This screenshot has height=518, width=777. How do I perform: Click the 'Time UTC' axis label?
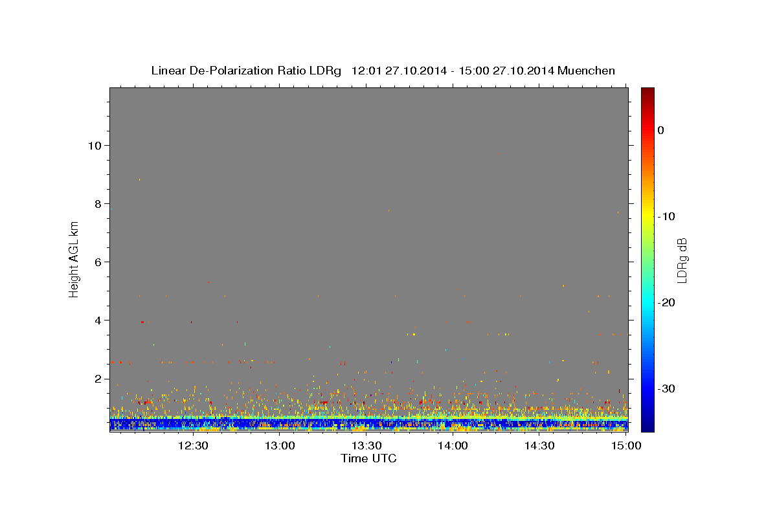tap(368, 458)
